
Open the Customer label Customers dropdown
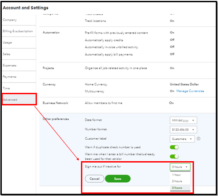pos(182,139)
